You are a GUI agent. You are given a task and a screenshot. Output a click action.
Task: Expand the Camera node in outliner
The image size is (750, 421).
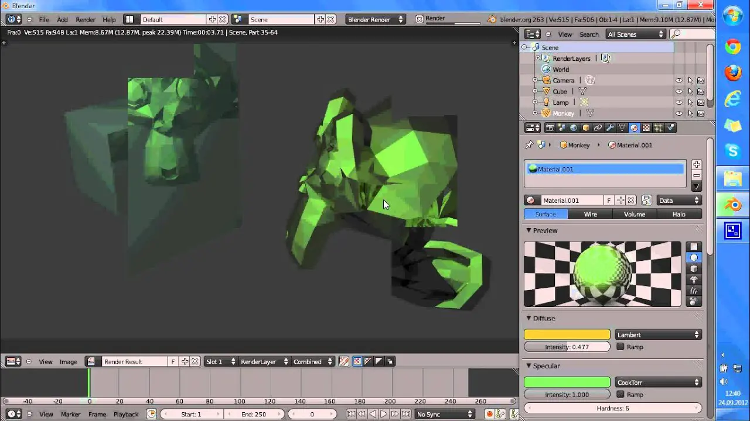click(535, 81)
